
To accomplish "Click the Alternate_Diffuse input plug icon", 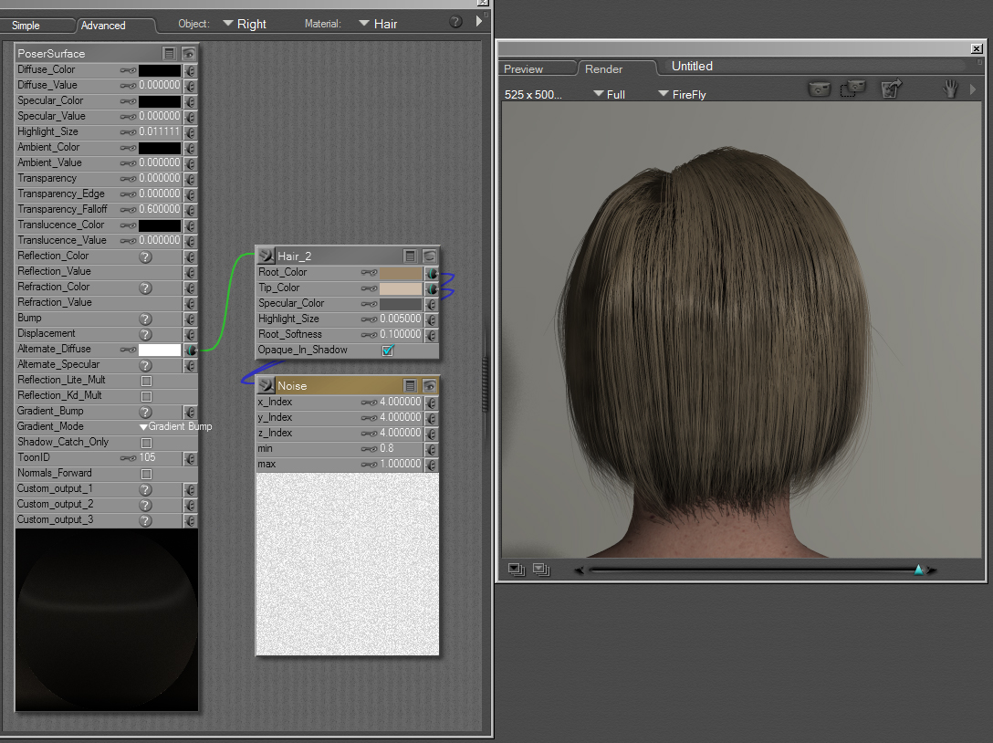I will point(190,350).
